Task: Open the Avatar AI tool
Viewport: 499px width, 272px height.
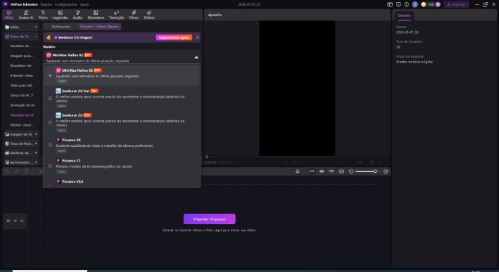Action: pos(26,15)
